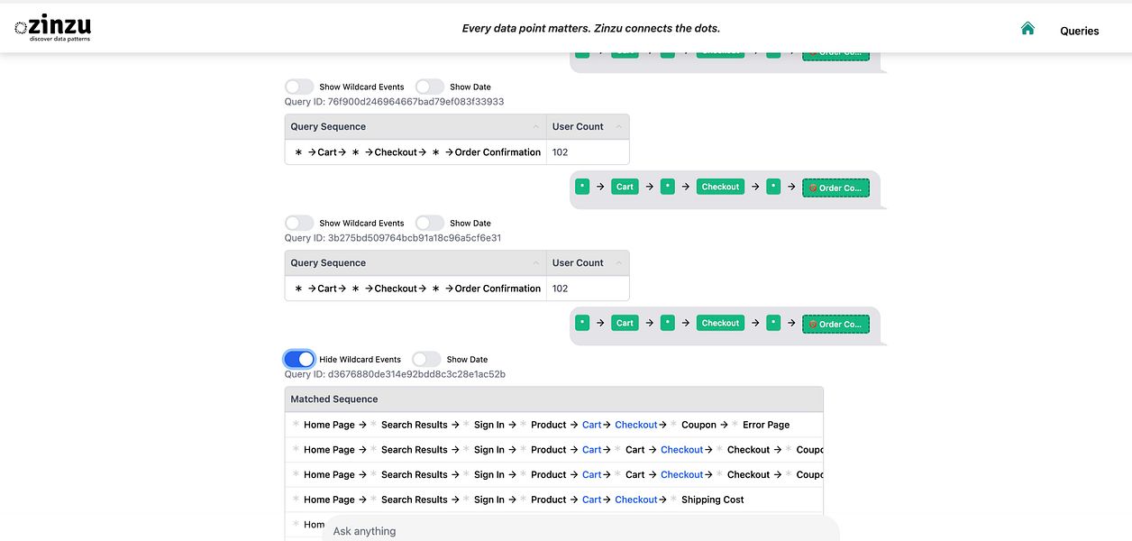Click Coupon in the row ending with Error Page
The height and width of the screenshot is (541, 1132).
point(698,425)
